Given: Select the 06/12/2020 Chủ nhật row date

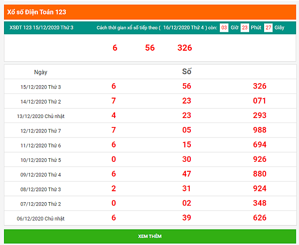Looking at the screenshot, I should pos(41,219).
